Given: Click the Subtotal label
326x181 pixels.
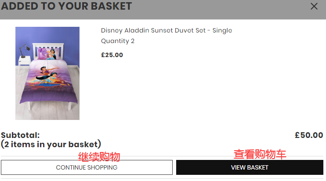Looking at the screenshot, I should [x=20, y=135].
